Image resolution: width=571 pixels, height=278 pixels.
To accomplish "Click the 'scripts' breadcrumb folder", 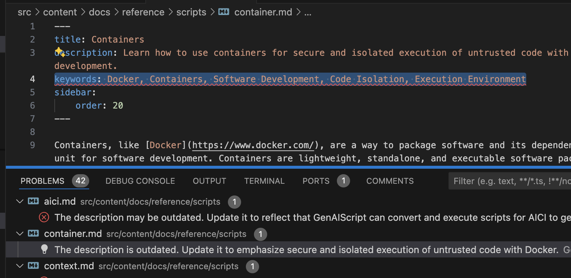I will 191,12.
